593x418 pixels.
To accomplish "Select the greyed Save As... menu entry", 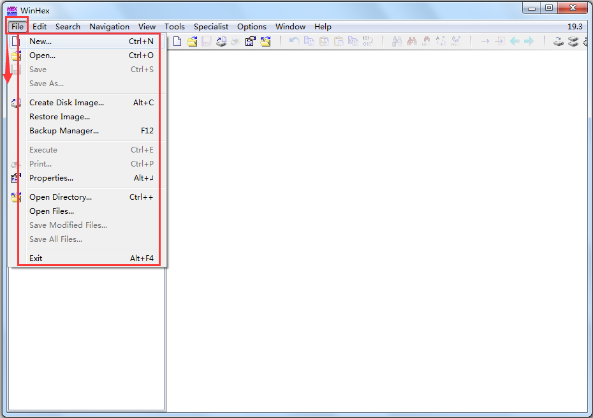I will click(x=87, y=84).
